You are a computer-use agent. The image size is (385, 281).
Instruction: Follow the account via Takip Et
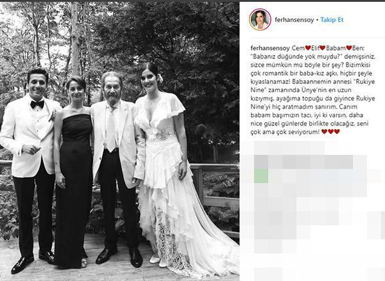[332, 20]
